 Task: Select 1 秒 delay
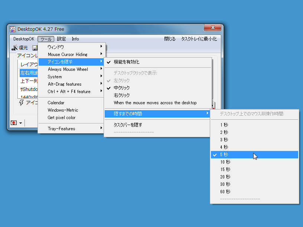(x=254, y=125)
